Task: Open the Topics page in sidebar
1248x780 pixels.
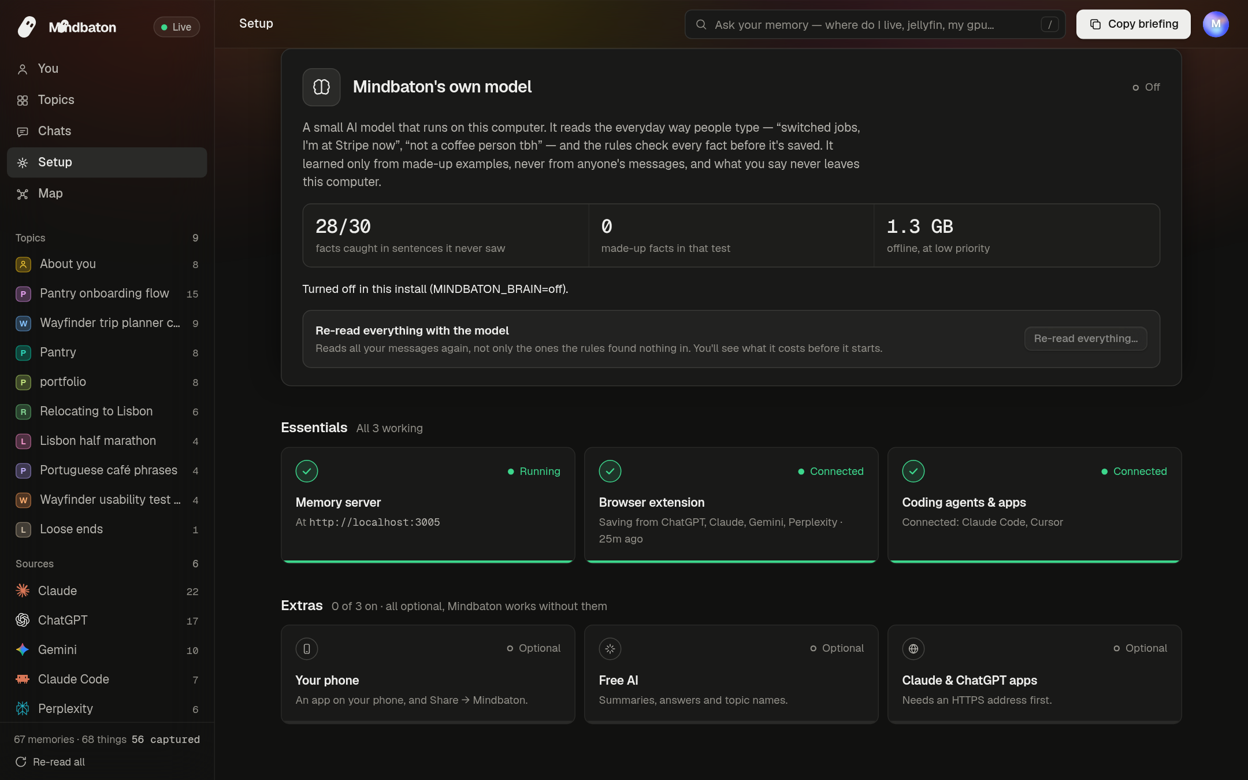Action: click(107, 100)
